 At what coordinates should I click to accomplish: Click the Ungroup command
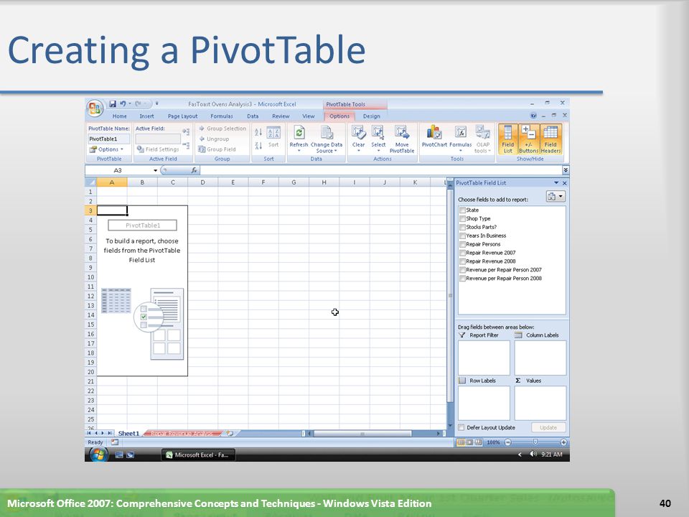[x=214, y=139]
